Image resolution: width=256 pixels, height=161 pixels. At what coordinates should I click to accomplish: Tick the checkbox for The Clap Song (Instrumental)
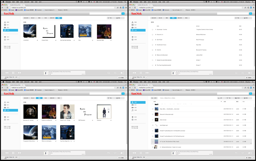pyautogui.click(x=153, y=65)
